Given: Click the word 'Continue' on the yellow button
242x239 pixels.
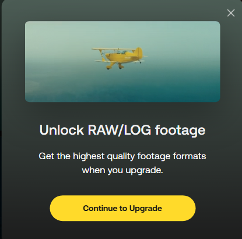Looking at the screenshot, I should coord(100,208).
